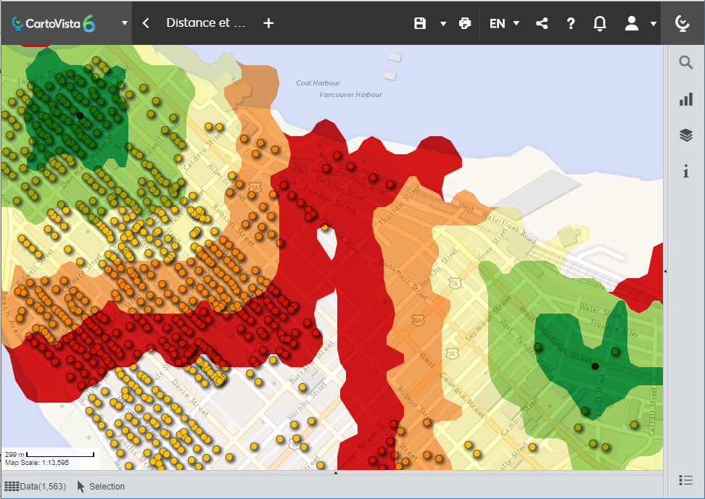Open the user account dropdown menu
Image resolution: width=705 pixels, height=499 pixels.
click(640, 23)
